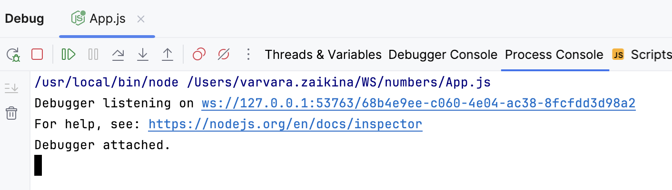Open the Debugger Console tab

tap(443, 55)
